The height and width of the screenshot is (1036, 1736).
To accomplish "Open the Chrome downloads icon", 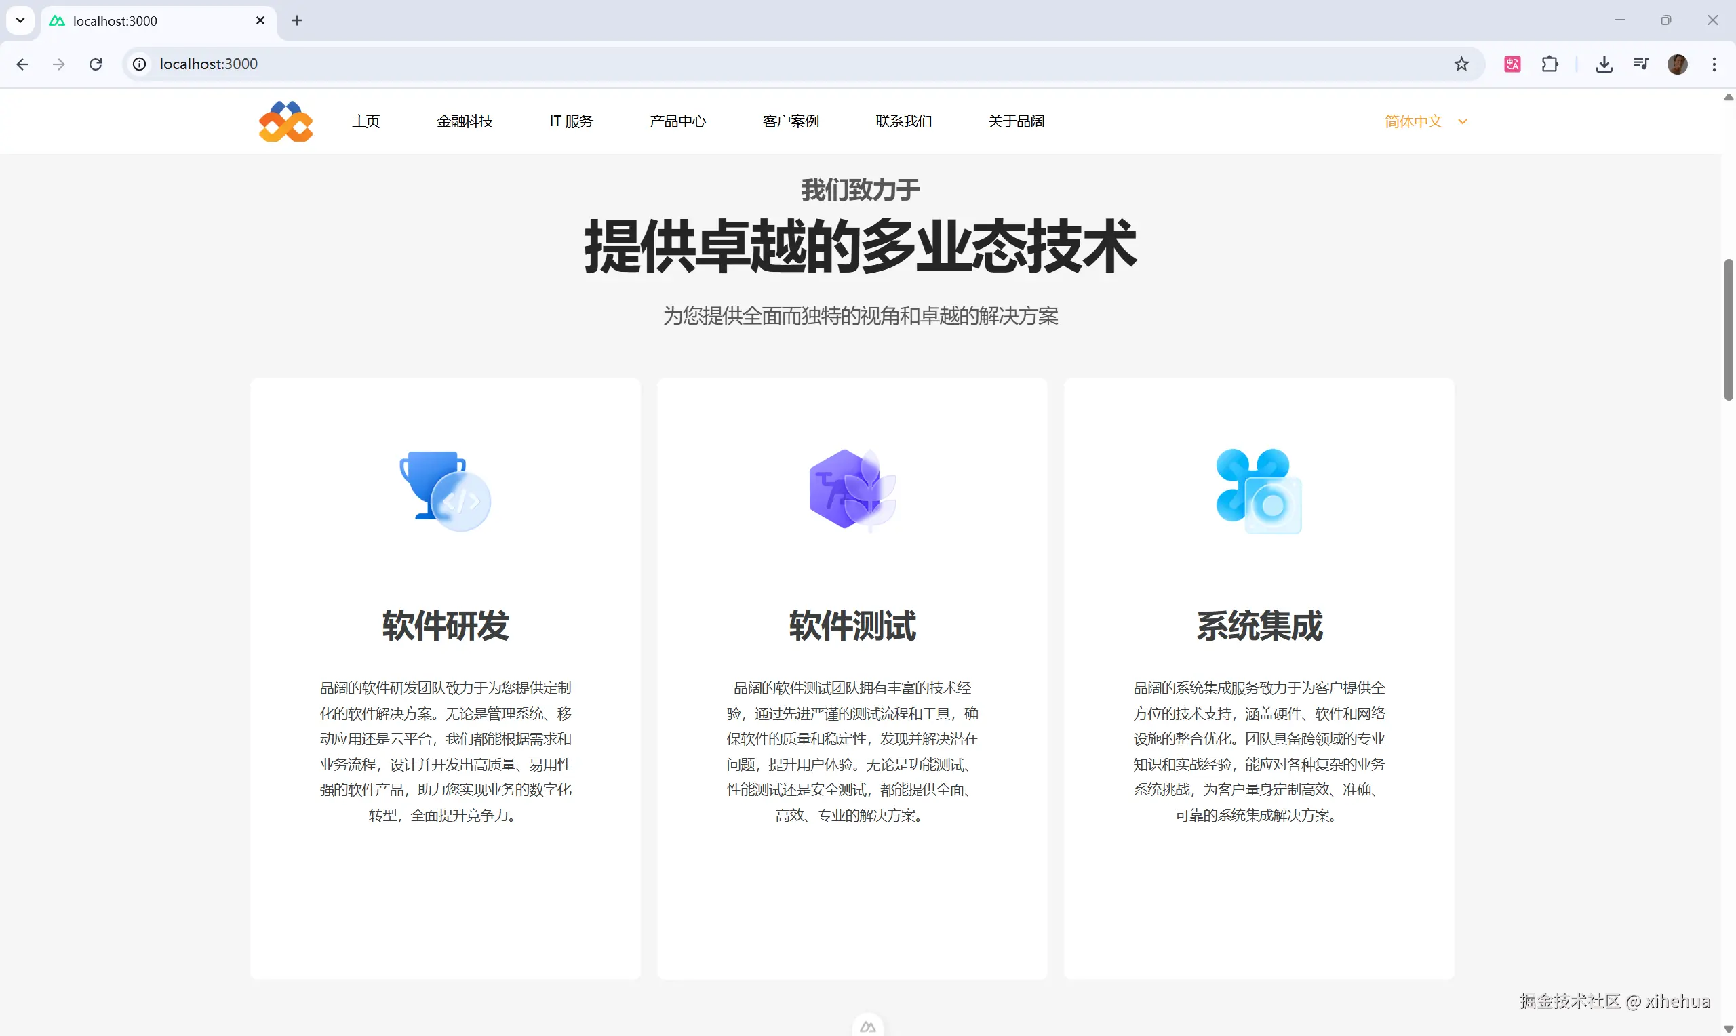I will [x=1604, y=64].
